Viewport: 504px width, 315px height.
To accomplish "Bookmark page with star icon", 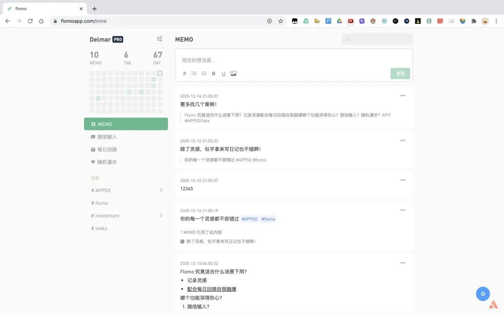I will tap(280, 21).
